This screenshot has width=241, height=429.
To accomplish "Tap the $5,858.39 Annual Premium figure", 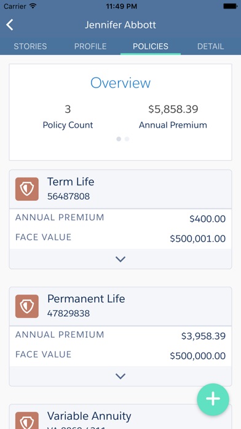I will tap(173, 109).
